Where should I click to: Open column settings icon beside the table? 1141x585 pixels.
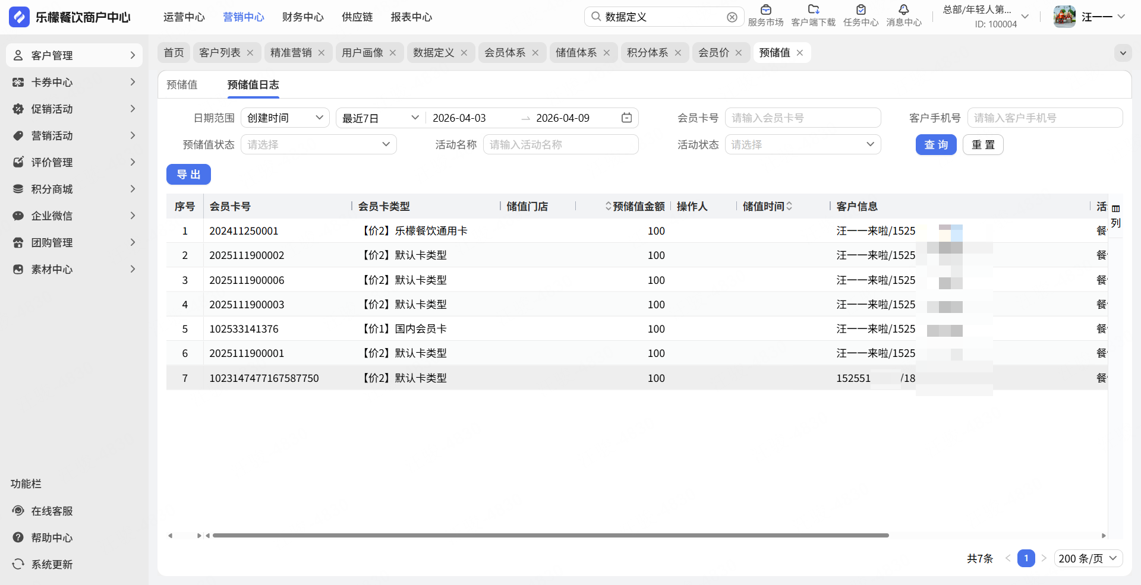1115,209
